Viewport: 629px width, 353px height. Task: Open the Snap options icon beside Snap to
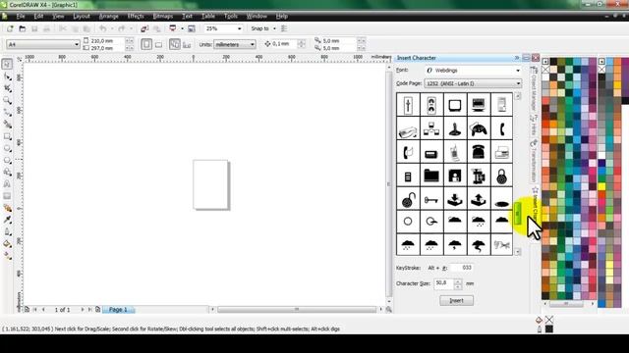click(284, 28)
